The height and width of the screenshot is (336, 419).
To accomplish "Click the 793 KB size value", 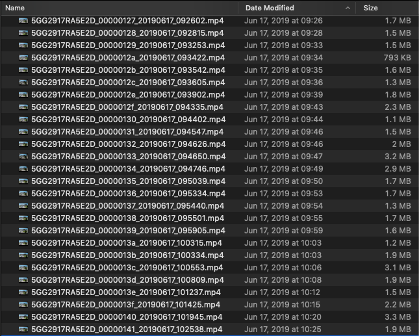I will pyautogui.click(x=398, y=57).
